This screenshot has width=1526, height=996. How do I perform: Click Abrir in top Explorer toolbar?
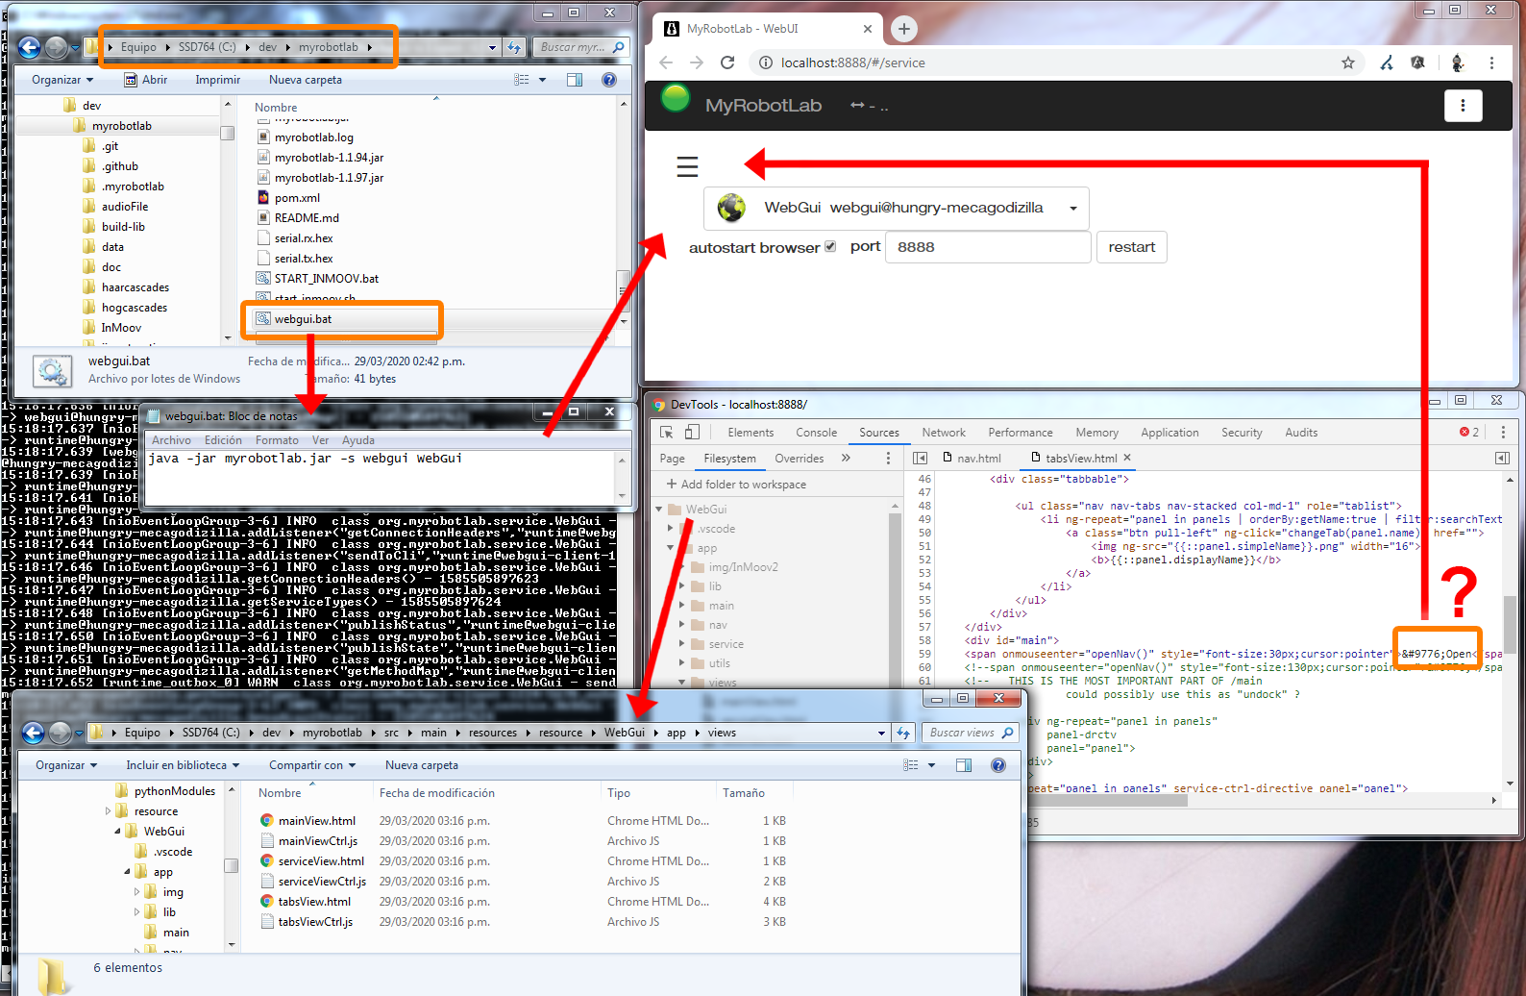tap(145, 80)
